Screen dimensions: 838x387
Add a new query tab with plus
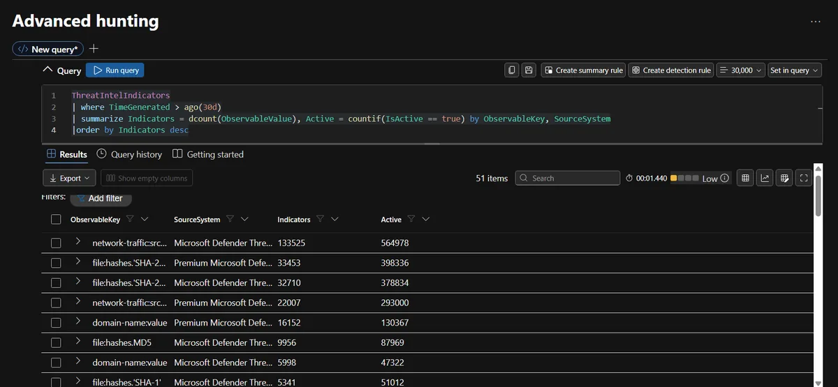pos(94,49)
